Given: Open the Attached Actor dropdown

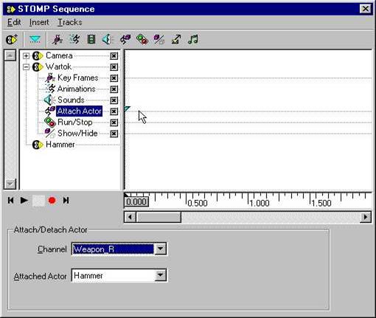Looking at the screenshot, I should click(160, 275).
